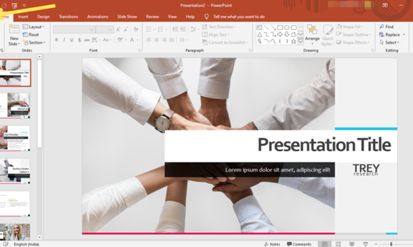Click Increase List Level icon
The height and width of the screenshot is (247, 413).
[x=183, y=30]
